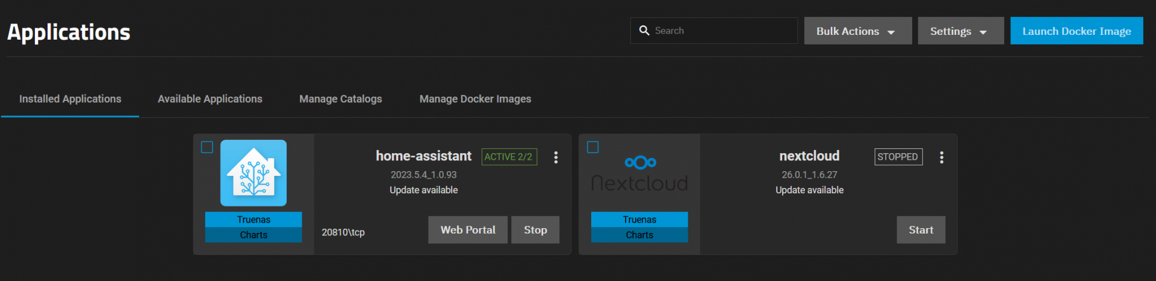Click nextcloud version 26.0.1_1.6.27
The height and width of the screenshot is (281, 1156).
(809, 175)
